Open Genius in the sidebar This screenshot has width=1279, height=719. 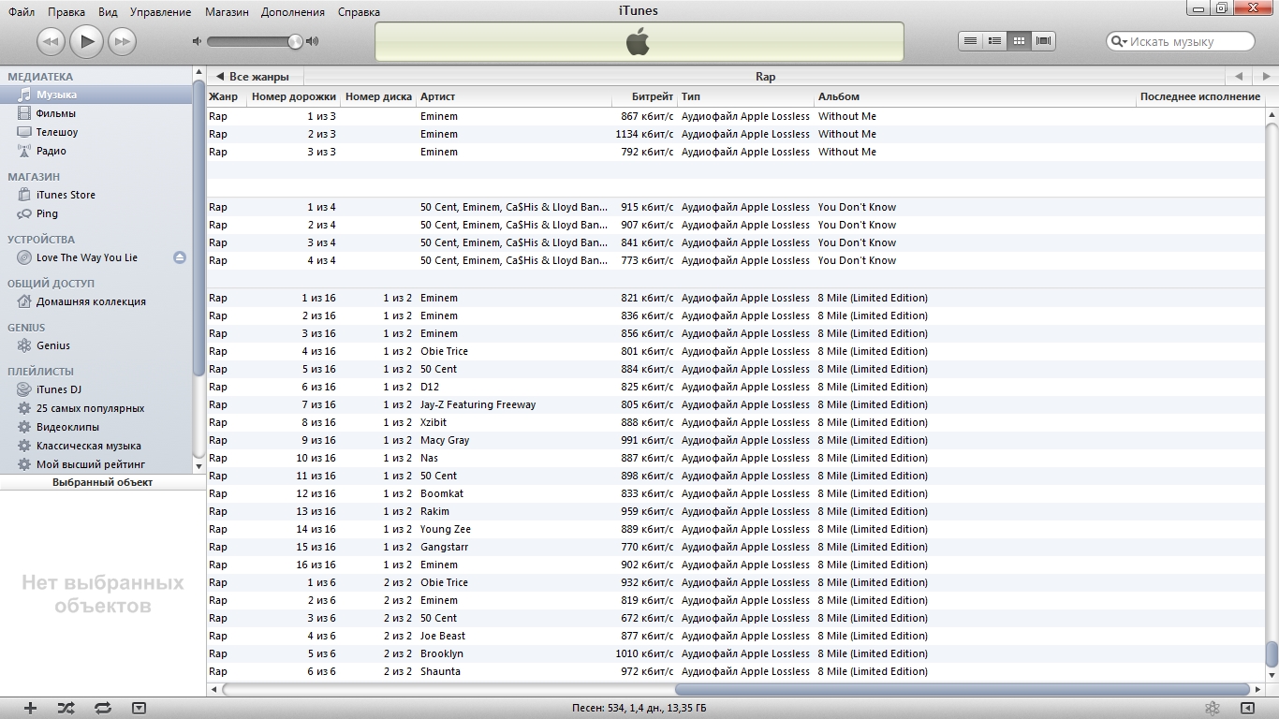[96, 345]
